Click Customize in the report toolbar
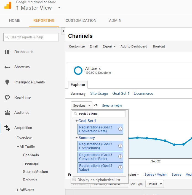The width and height of the screenshot is (192, 195). (x=77, y=46)
